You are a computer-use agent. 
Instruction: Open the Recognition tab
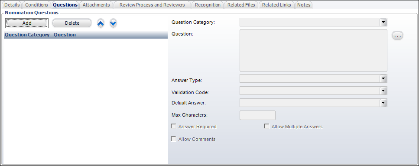(x=208, y=5)
